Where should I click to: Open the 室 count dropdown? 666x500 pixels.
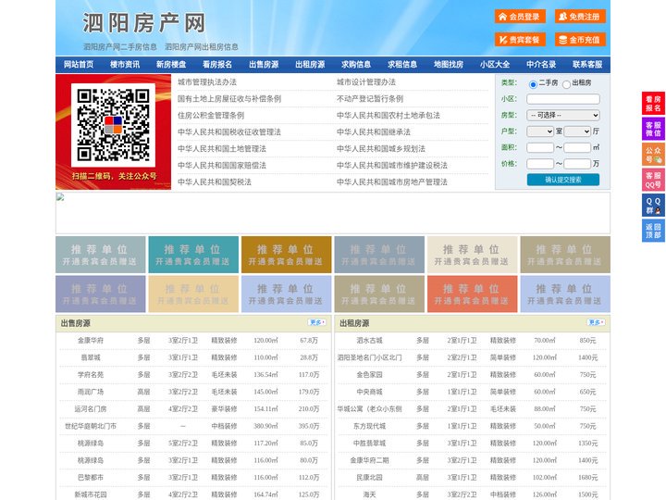pyautogui.click(x=540, y=131)
